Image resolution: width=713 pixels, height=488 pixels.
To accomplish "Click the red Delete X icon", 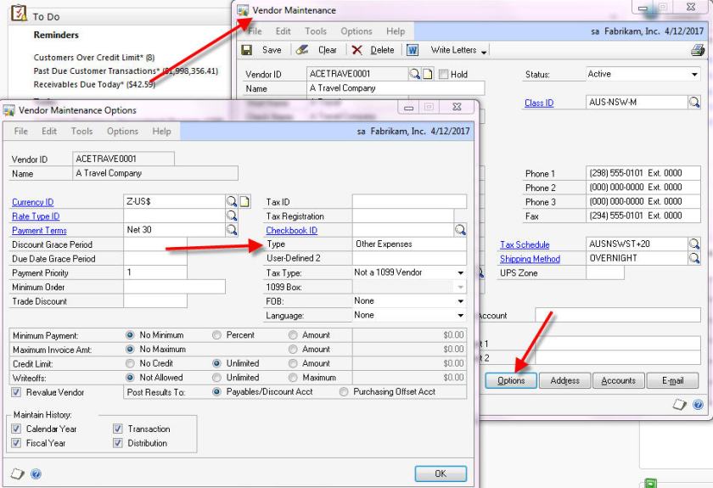I will 357,50.
